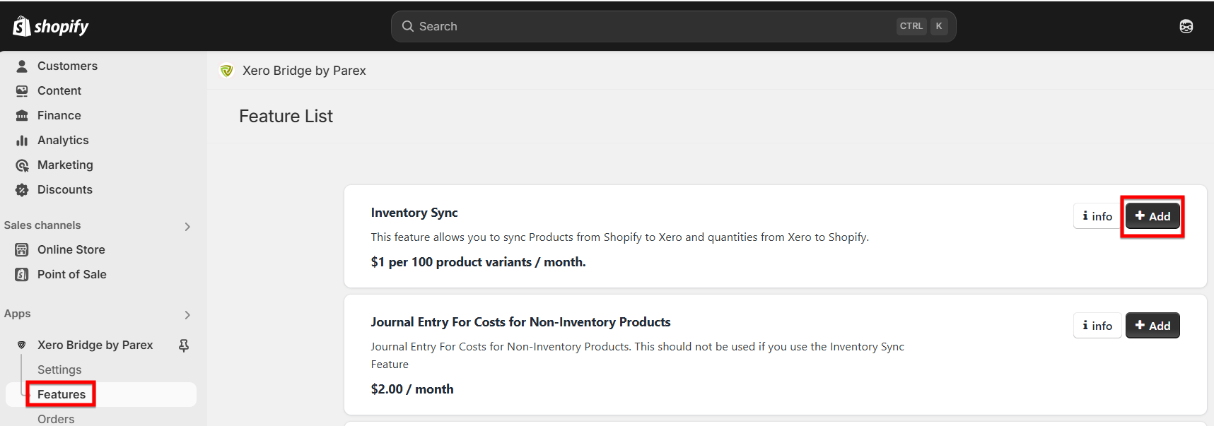This screenshot has width=1214, height=426.
Task: Open the account avatar at top right
Action: [x=1186, y=26]
